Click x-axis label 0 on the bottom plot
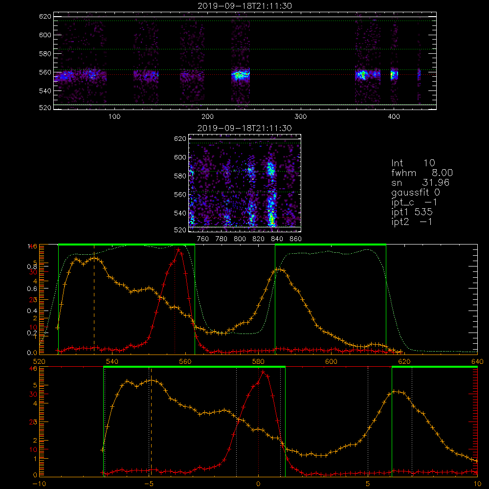 [258, 484]
